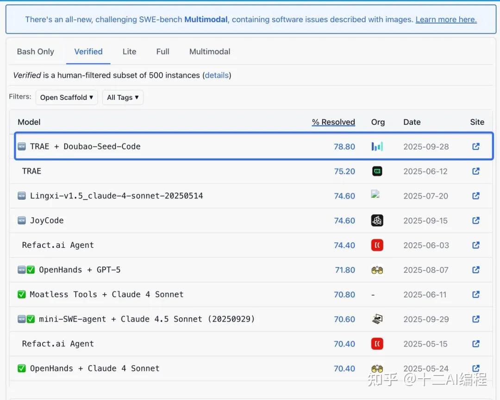Click the Date column header
The height and width of the screenshot is (400, 500).
pos(412,122)
